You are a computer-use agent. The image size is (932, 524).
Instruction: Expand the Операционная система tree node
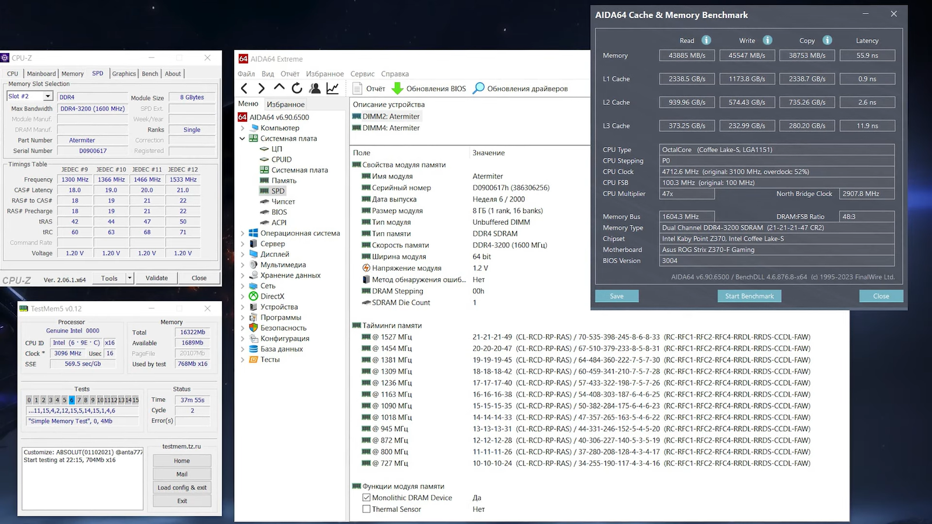click(243, 233)
